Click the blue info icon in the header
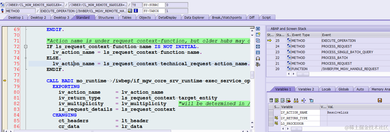390x132 pixels. (136, 11)
